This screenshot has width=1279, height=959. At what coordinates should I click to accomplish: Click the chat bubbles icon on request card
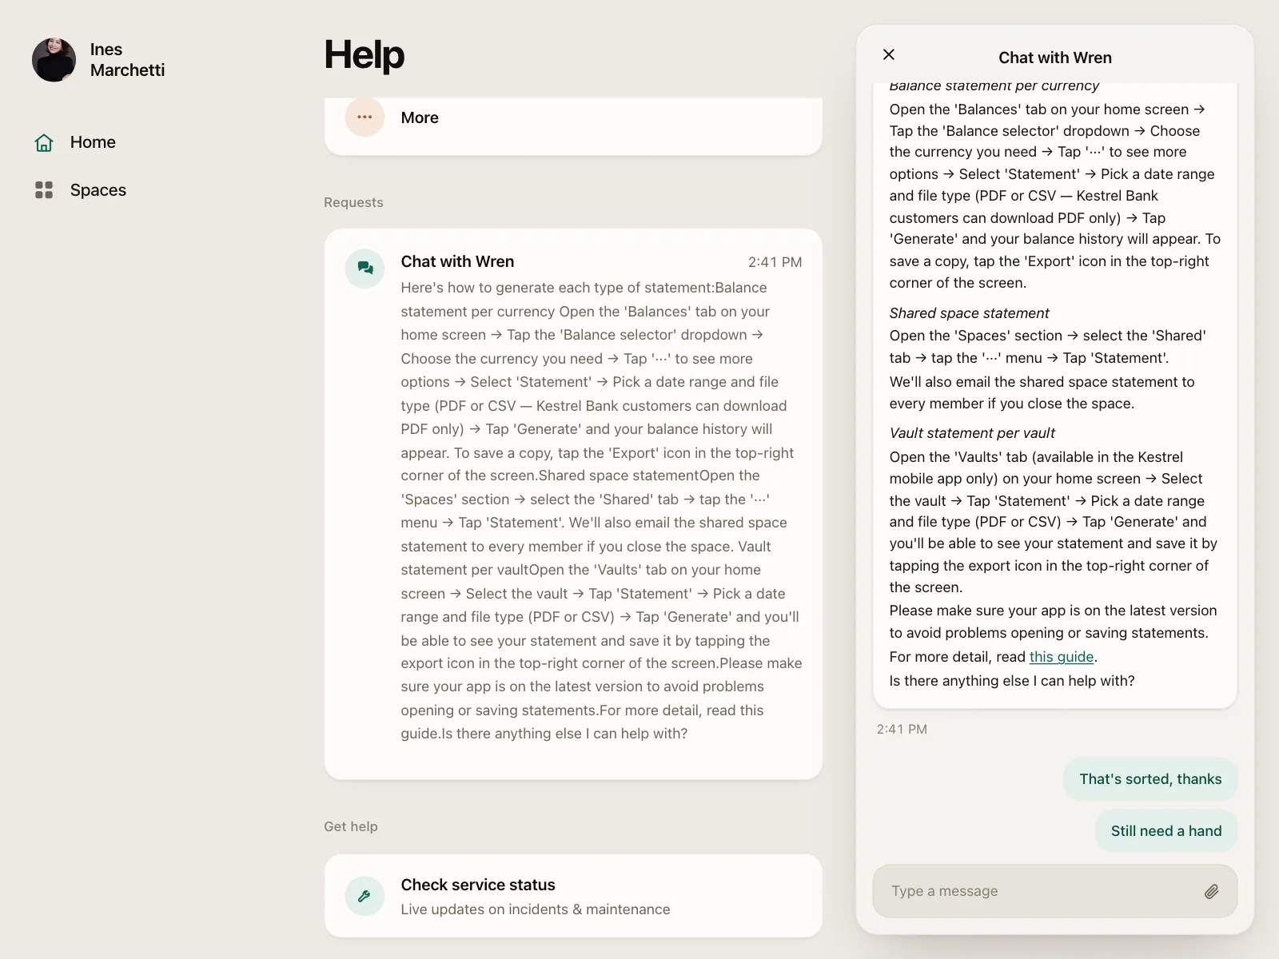pyautogui.click(x=365, y=268)
